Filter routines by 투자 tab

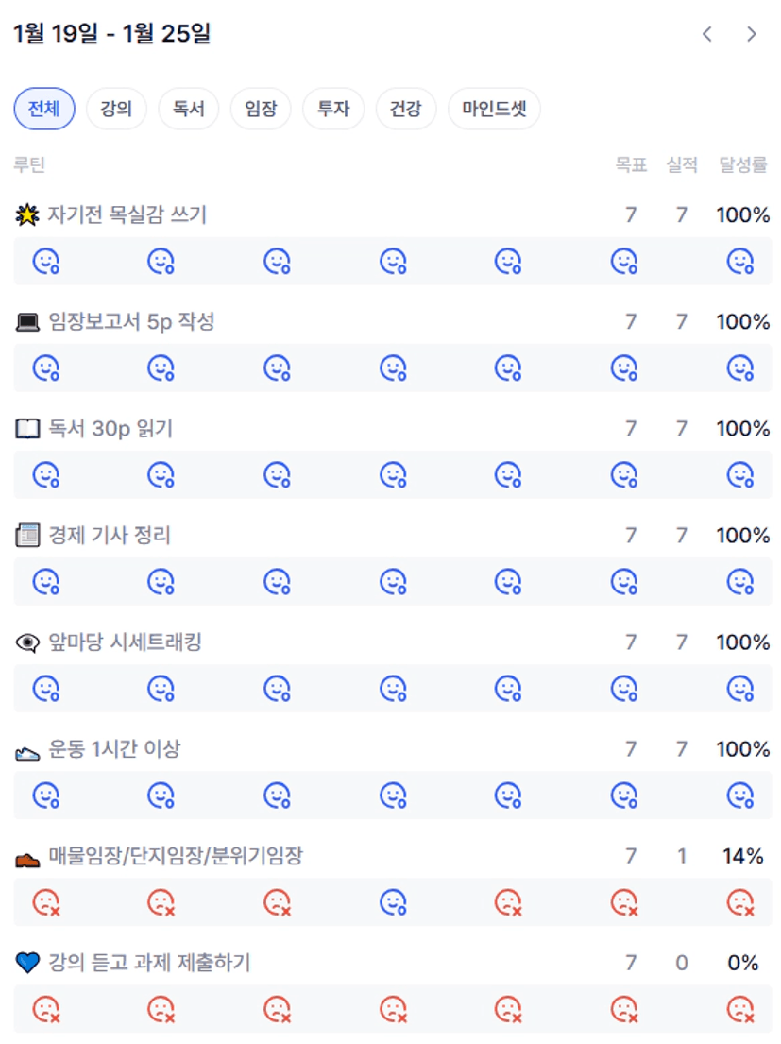(x=332, y=109)
